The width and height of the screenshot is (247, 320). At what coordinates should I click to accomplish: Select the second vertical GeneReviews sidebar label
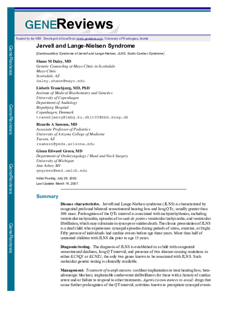tap(11, 119)
